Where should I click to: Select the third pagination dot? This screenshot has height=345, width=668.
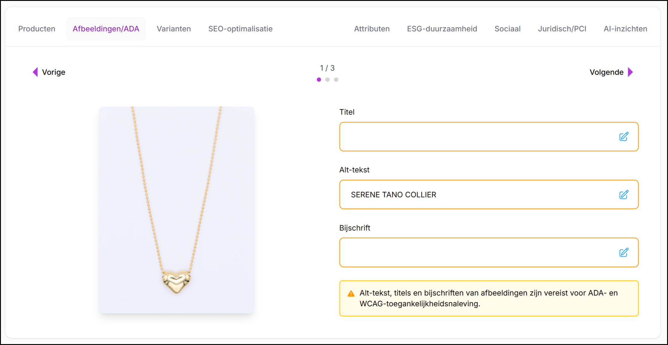(x=336, y=80)
